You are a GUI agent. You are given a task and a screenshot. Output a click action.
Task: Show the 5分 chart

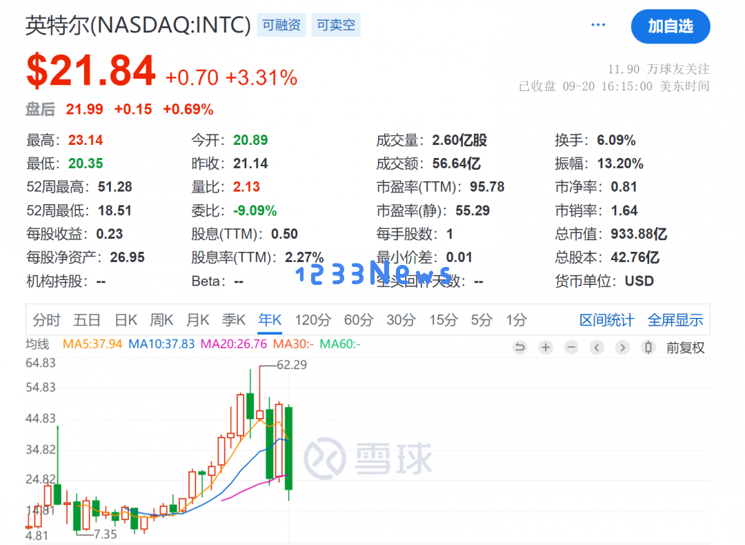tap(481, 320)
